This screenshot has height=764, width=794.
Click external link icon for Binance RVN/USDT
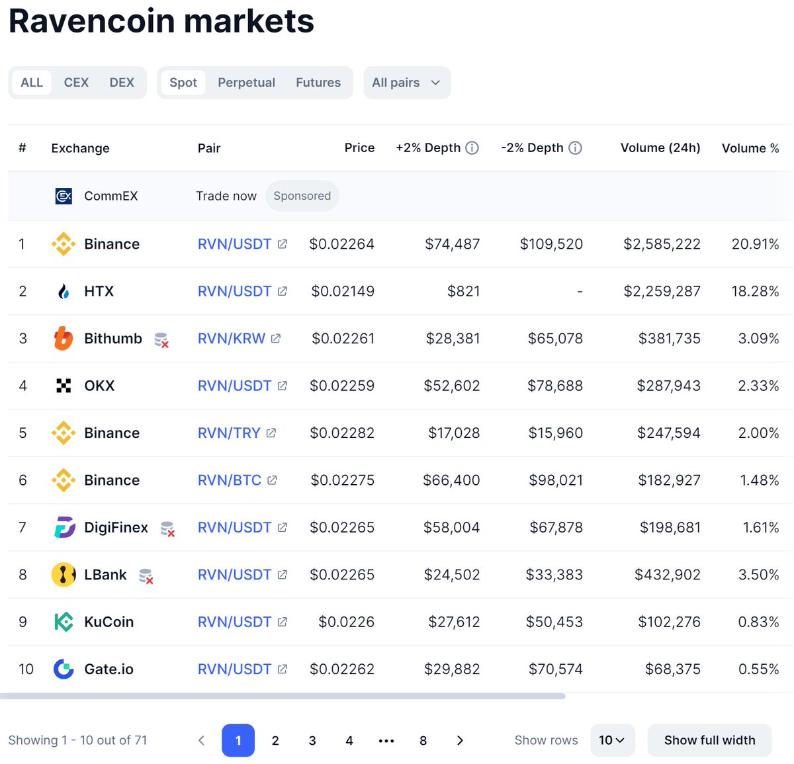(x=283, y=244)
